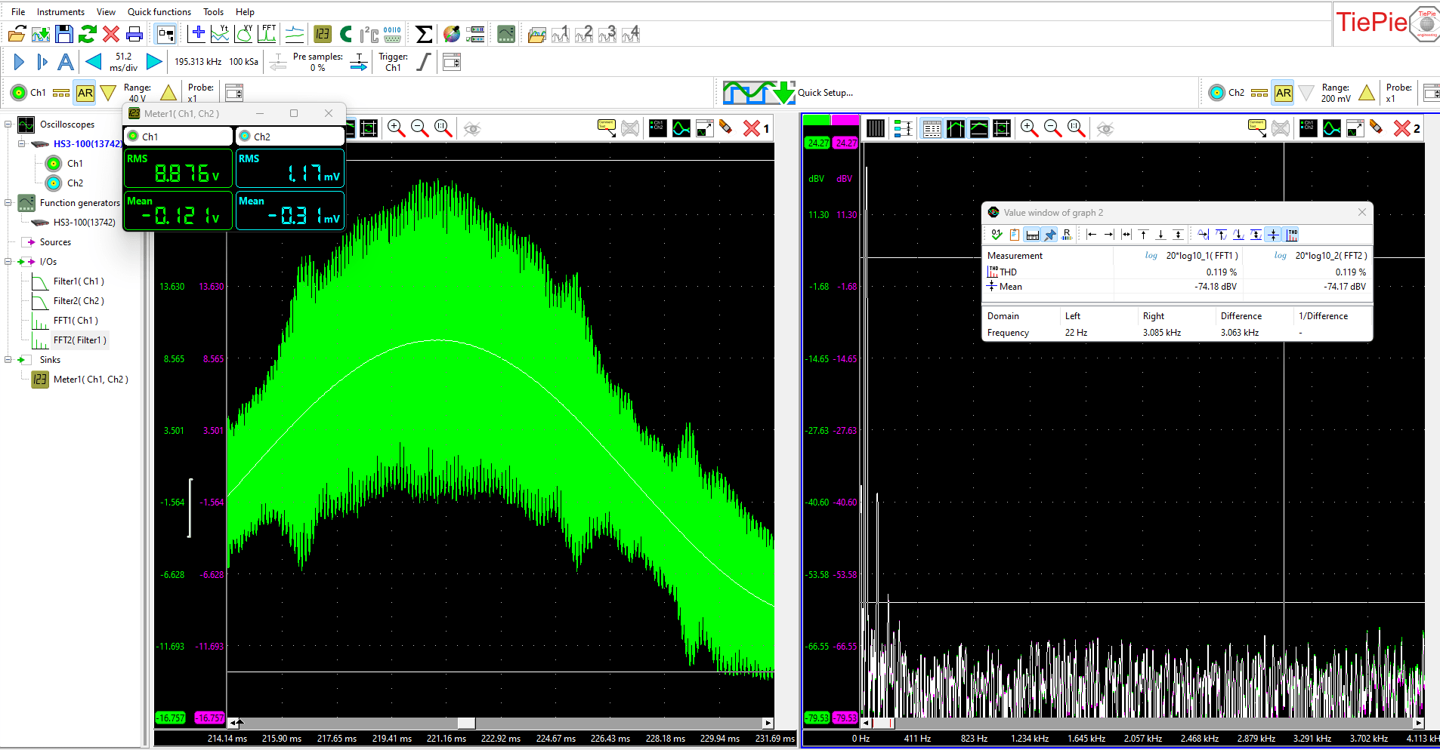This screenshot has width=1440, height=750.
Task: Open the Help menu
Action: pos(245,12)
